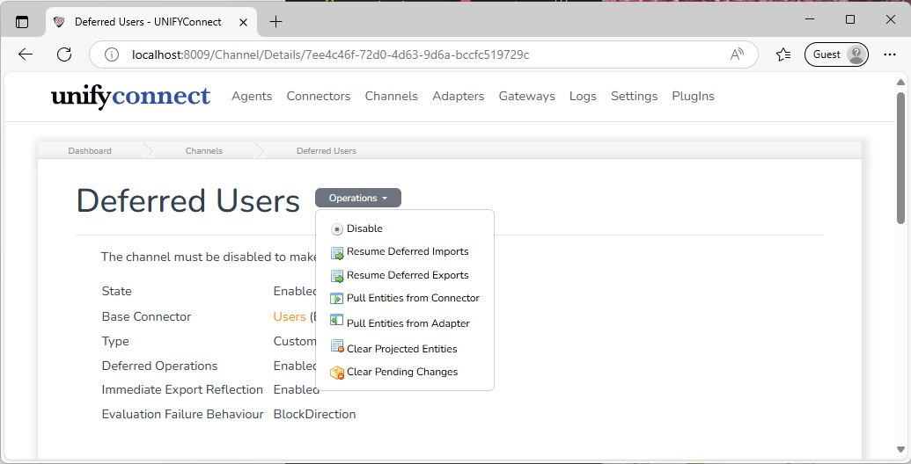The image size is (911, 464).
Task: Click the Evaluation Failure Behaviour label
Action: tap(182, 414)
